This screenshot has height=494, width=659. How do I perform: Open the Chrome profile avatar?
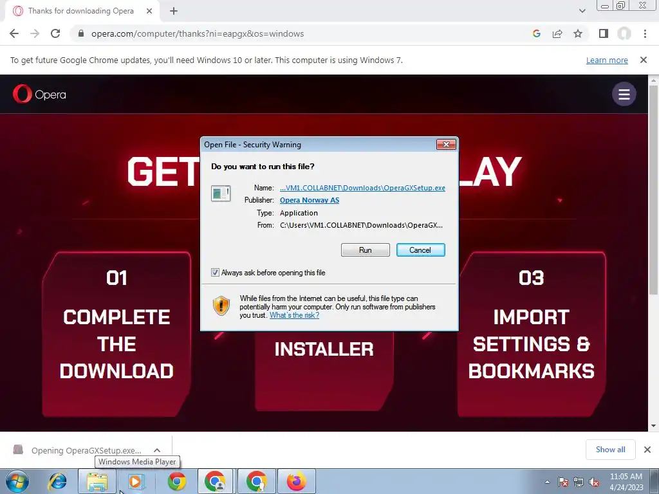pos(624,33)
